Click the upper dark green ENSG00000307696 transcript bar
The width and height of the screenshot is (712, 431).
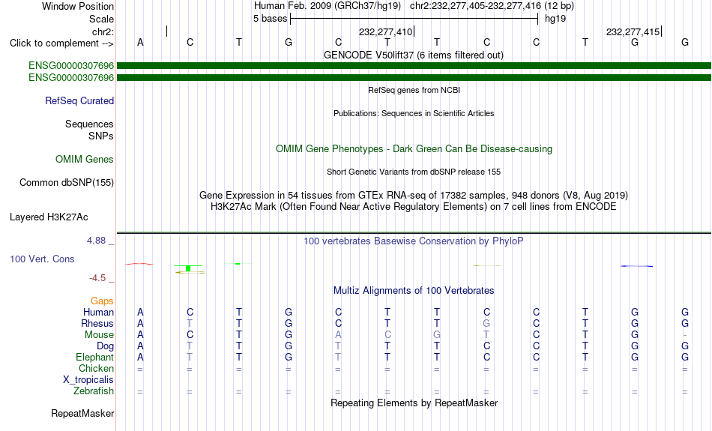pyautogui.click(x=414, y=66)
